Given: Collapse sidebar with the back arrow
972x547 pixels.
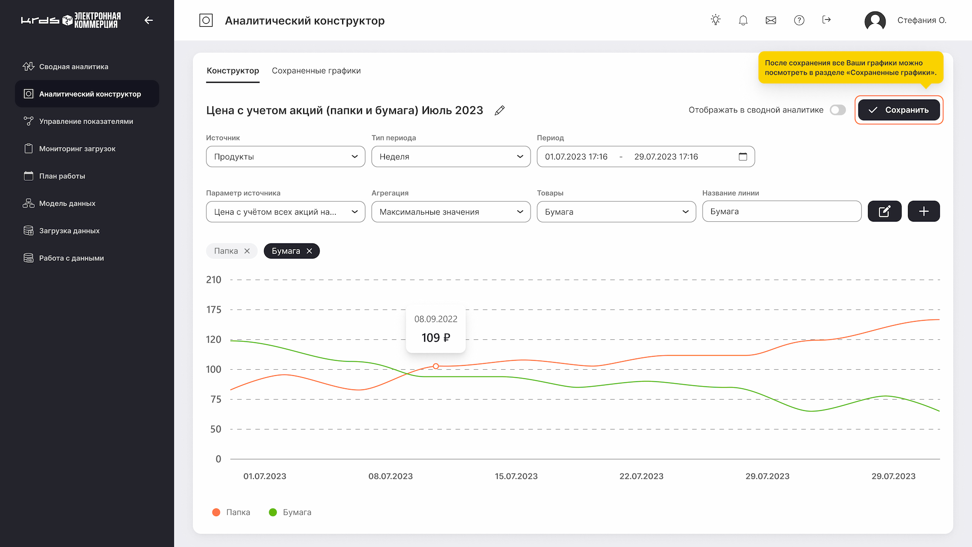Looking at the screenshot, I should tap(148, 20).
